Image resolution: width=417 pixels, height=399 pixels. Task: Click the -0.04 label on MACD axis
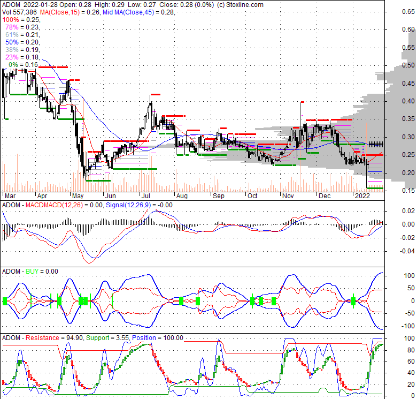coord(407,251)
